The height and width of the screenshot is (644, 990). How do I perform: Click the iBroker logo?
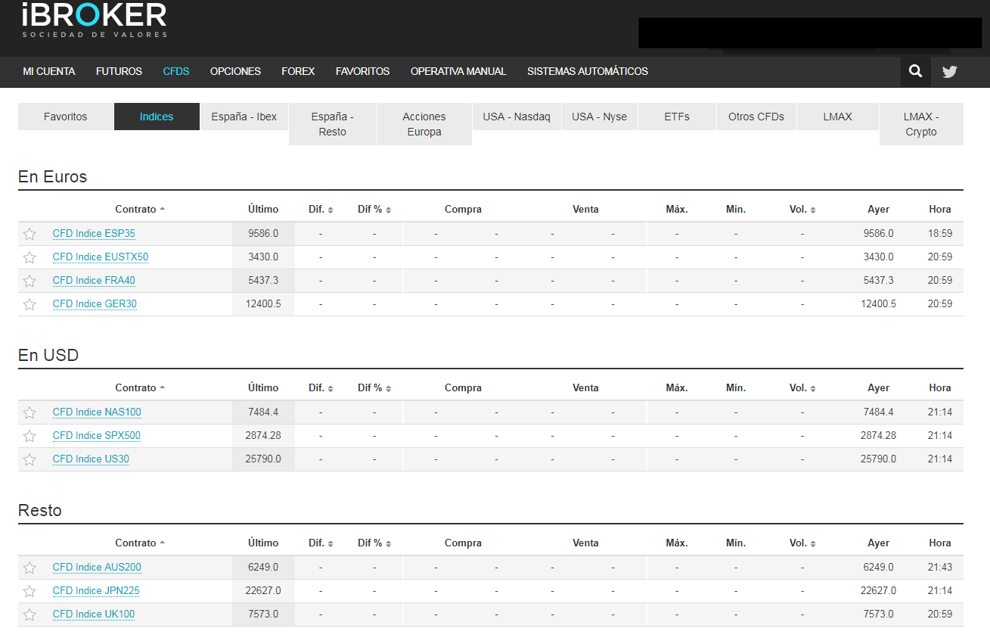[95, 20]
